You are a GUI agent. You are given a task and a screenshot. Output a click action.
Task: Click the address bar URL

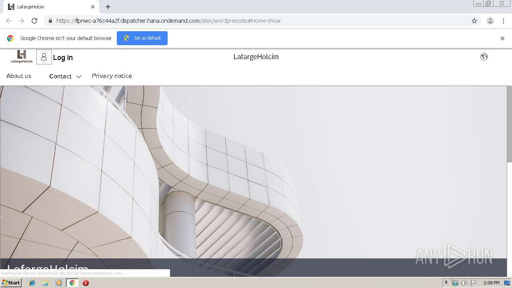point(168,21)
